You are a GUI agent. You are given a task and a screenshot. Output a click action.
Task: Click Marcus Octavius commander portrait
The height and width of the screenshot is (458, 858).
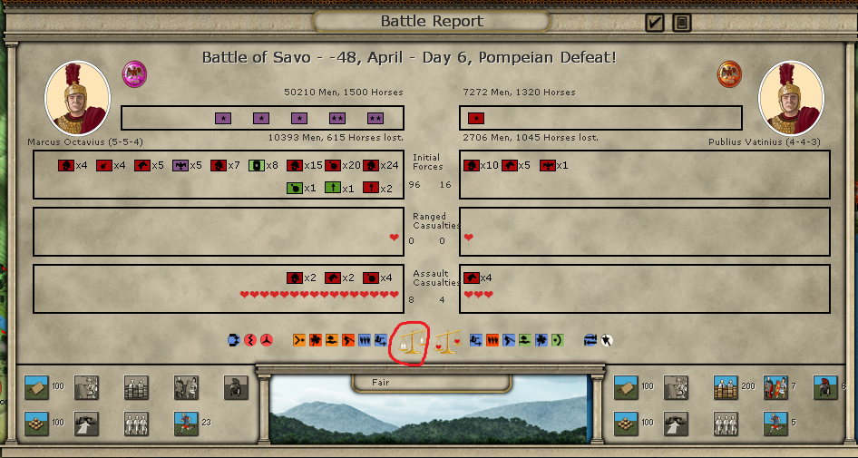pos(77,99)
